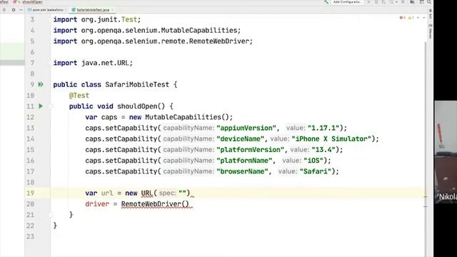Image resolution: width=457 pixels, height=257 pixels.
Task: Click the underlined RemoteWebDriver() call
Action: pos(155,204)
